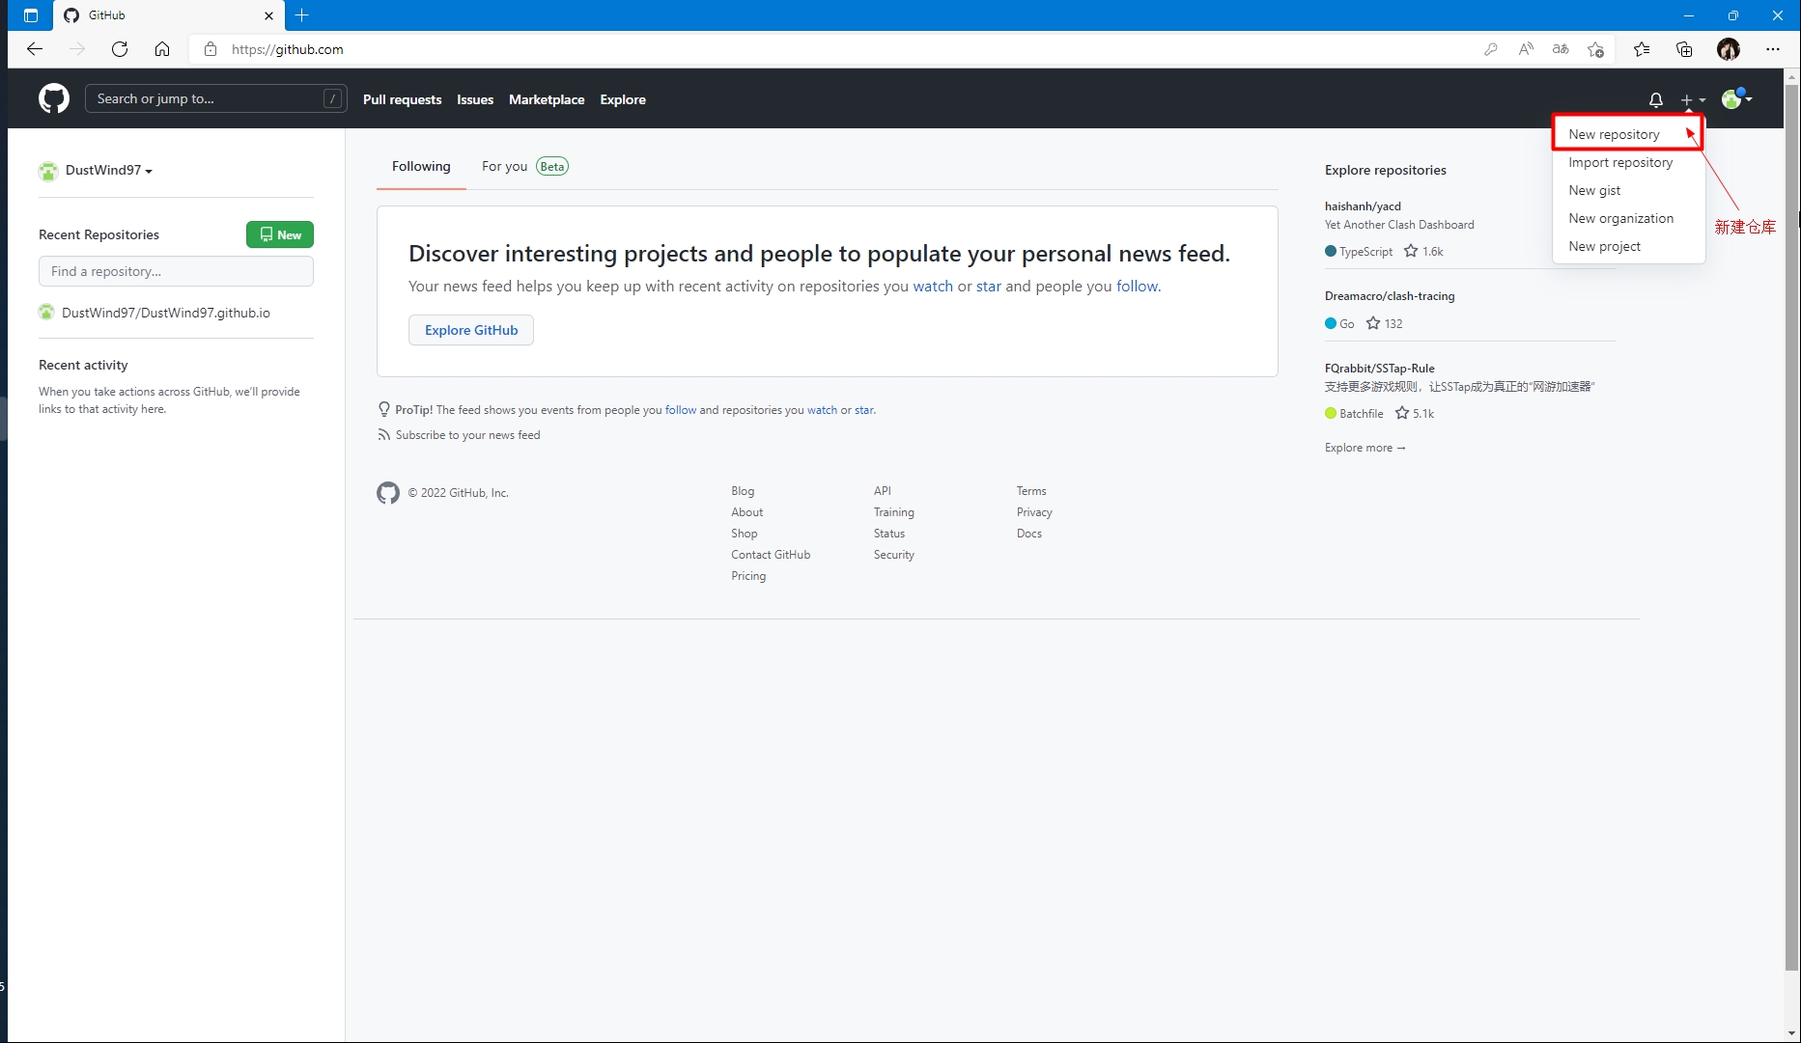Select Import repository menu entry
This screenshot has width=1801, height=1043.
(x=1627, y=162)
